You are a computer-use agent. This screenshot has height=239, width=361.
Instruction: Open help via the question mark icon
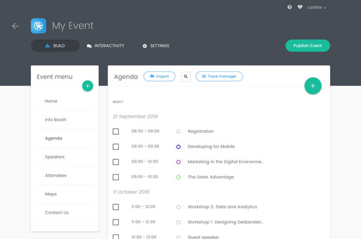pyautogui.click(x=289, y=7)
